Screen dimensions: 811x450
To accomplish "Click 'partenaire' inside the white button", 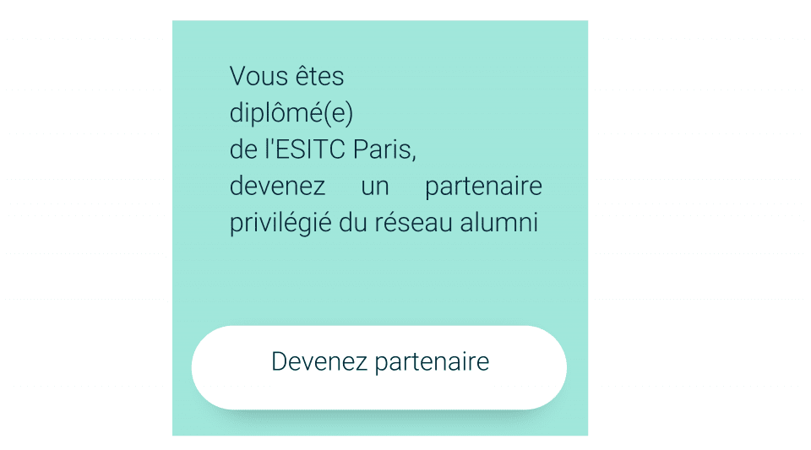I will click(x=432, y=362).
